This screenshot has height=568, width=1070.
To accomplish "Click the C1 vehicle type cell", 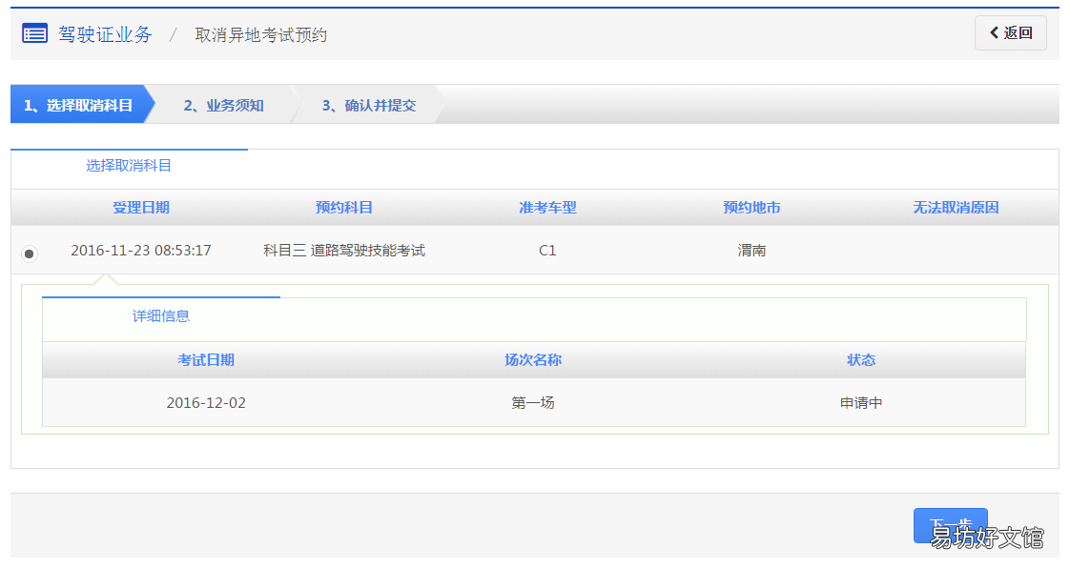I will point(548,251).
